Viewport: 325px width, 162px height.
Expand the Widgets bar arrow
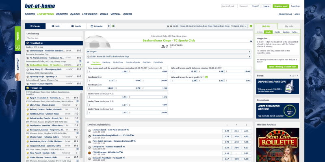point(249,52)
